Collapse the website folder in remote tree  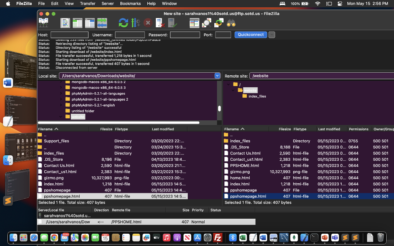(x=233, y=90)
